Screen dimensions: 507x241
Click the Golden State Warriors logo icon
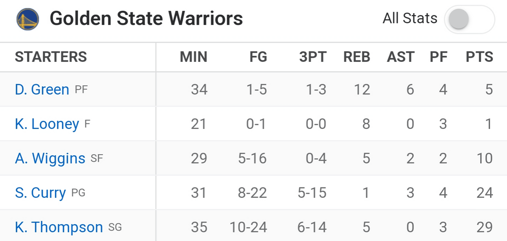(x=27, y=19)
